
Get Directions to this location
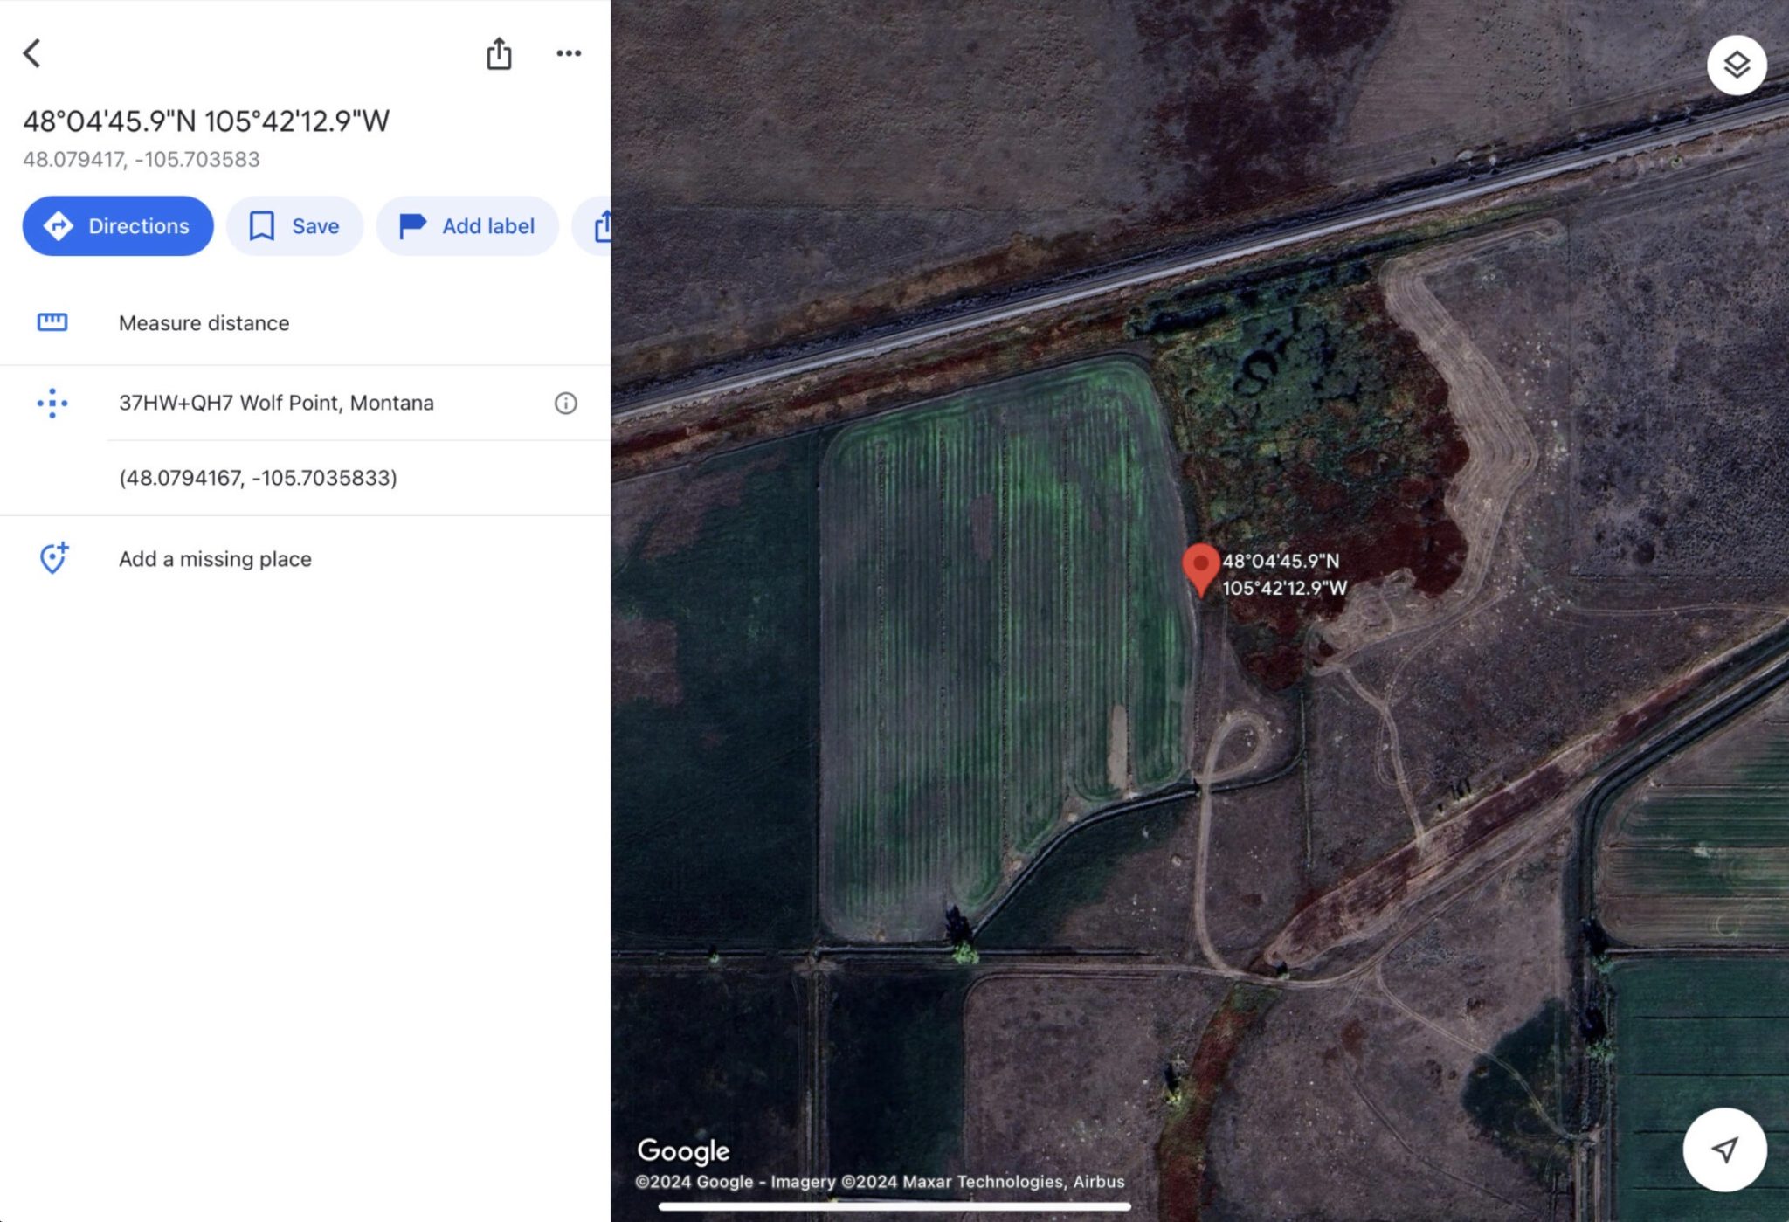click(x=117, y=226)
